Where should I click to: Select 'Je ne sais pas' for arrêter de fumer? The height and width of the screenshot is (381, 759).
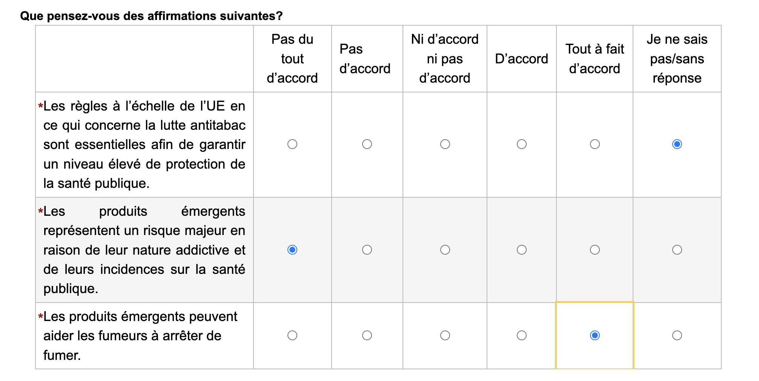(677, 335)
